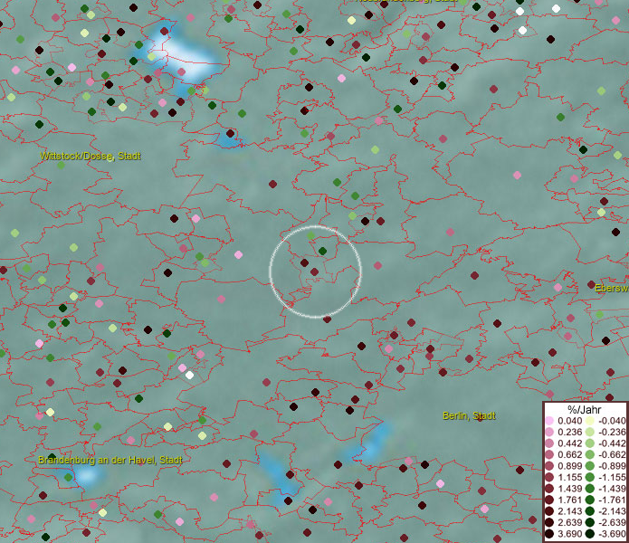
Task: Select the 0.442 legend color swatch
Action: (x=549, y=443)
